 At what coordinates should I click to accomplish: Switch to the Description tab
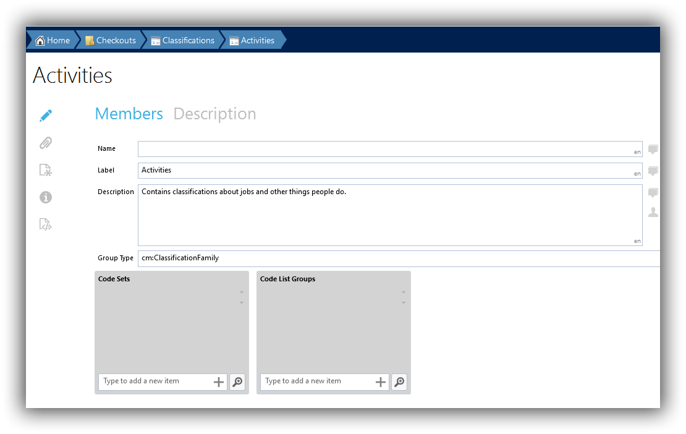click(x=215, y=114)
